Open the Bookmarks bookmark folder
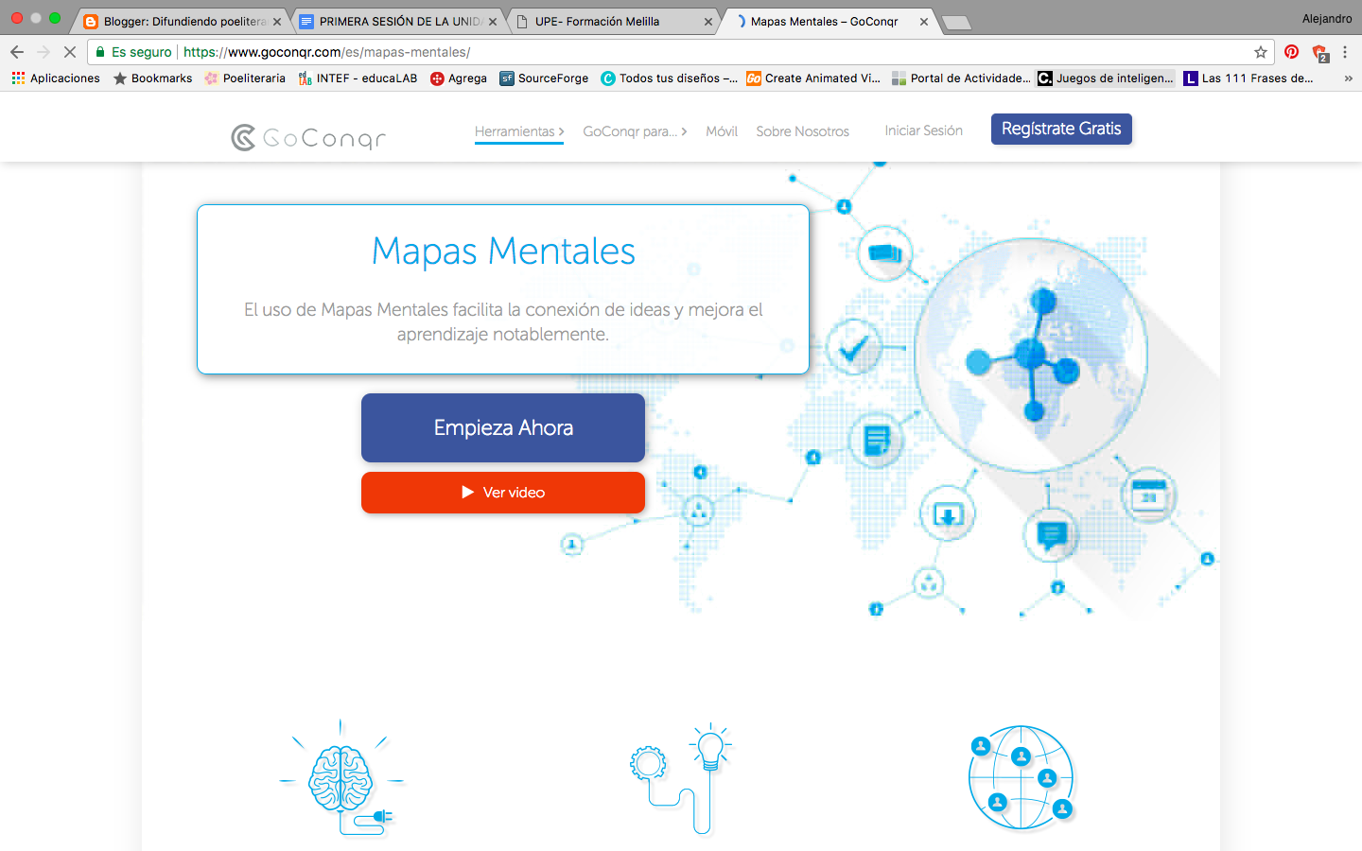 pyautogui.click(x=152, y=78)
